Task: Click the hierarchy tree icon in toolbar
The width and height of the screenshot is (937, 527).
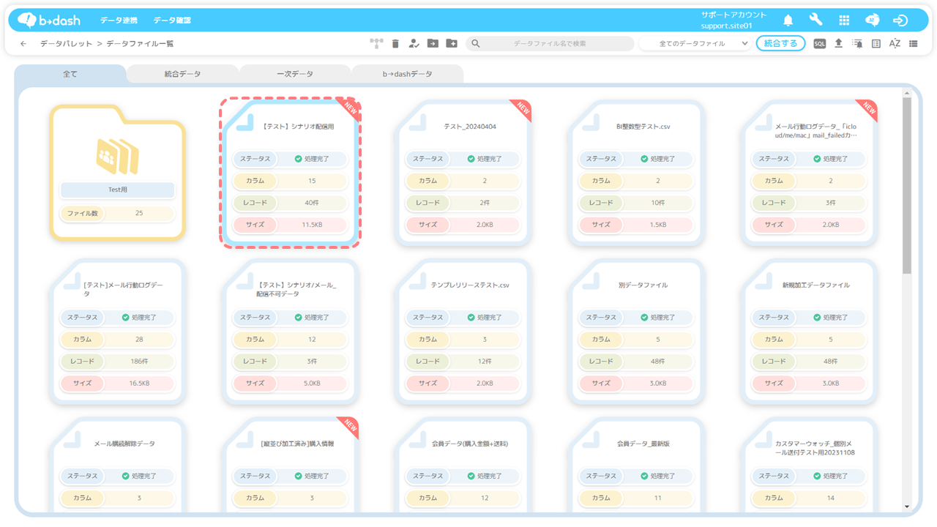Action: 376,44
